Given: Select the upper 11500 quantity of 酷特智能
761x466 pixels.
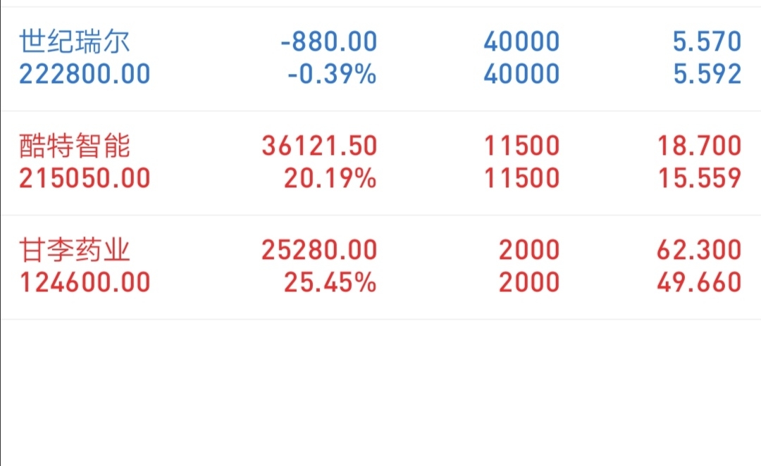Looking at the screenshot, I should point(521,146).
